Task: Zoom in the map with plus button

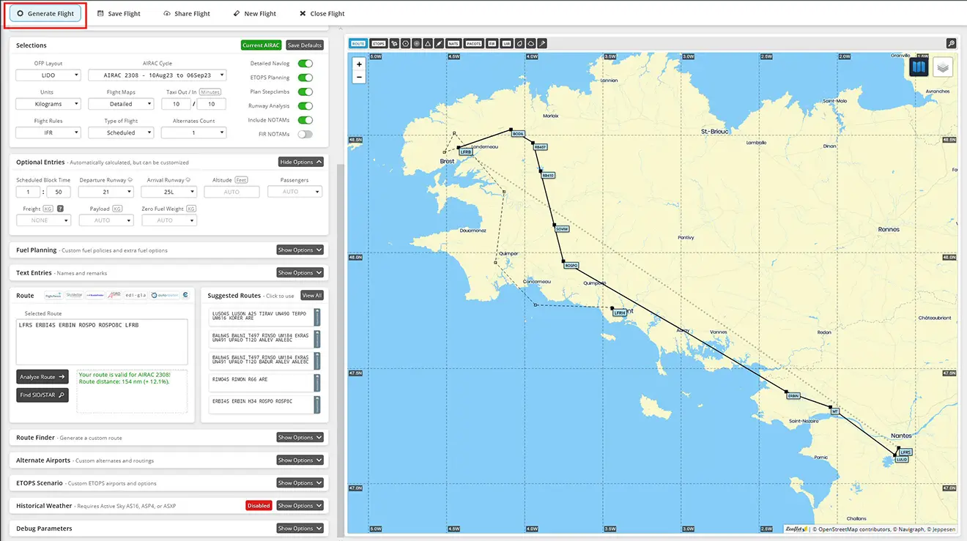Action: pos(359,64)
